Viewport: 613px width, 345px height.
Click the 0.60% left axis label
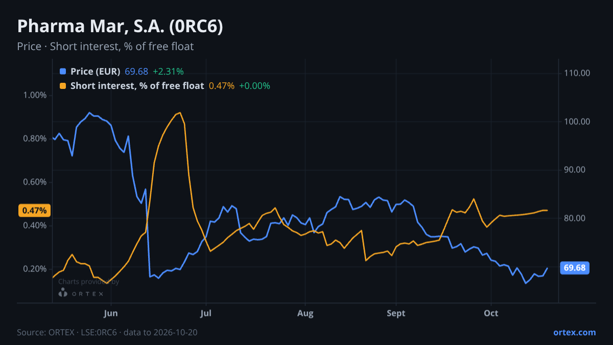tap(35, 182)
